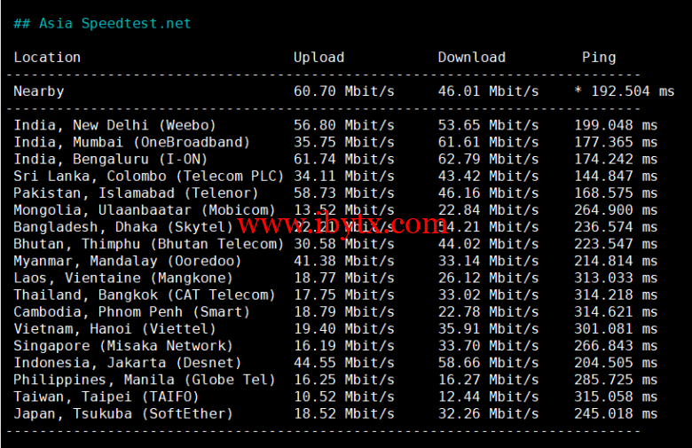
Task: Click the Download column header
Action: click(x=471, y=58)
